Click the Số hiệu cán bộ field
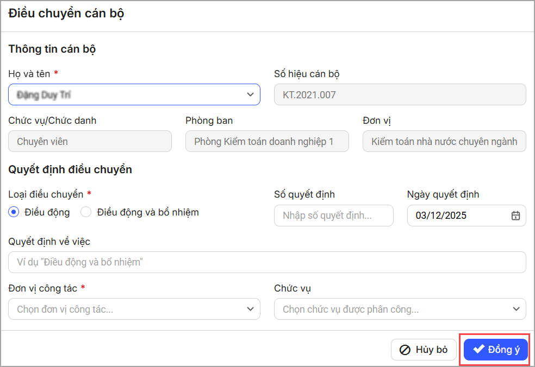 (x=400, y=94)
